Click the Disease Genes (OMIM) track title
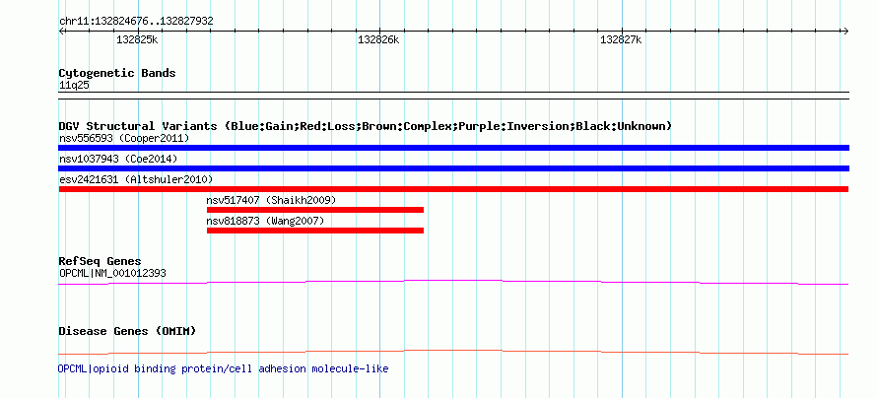This screenshot has height=398, width=877. click(127, 331)
